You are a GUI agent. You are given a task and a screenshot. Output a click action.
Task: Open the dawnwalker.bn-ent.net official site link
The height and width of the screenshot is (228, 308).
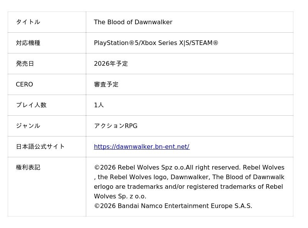[x=141, y=146]
